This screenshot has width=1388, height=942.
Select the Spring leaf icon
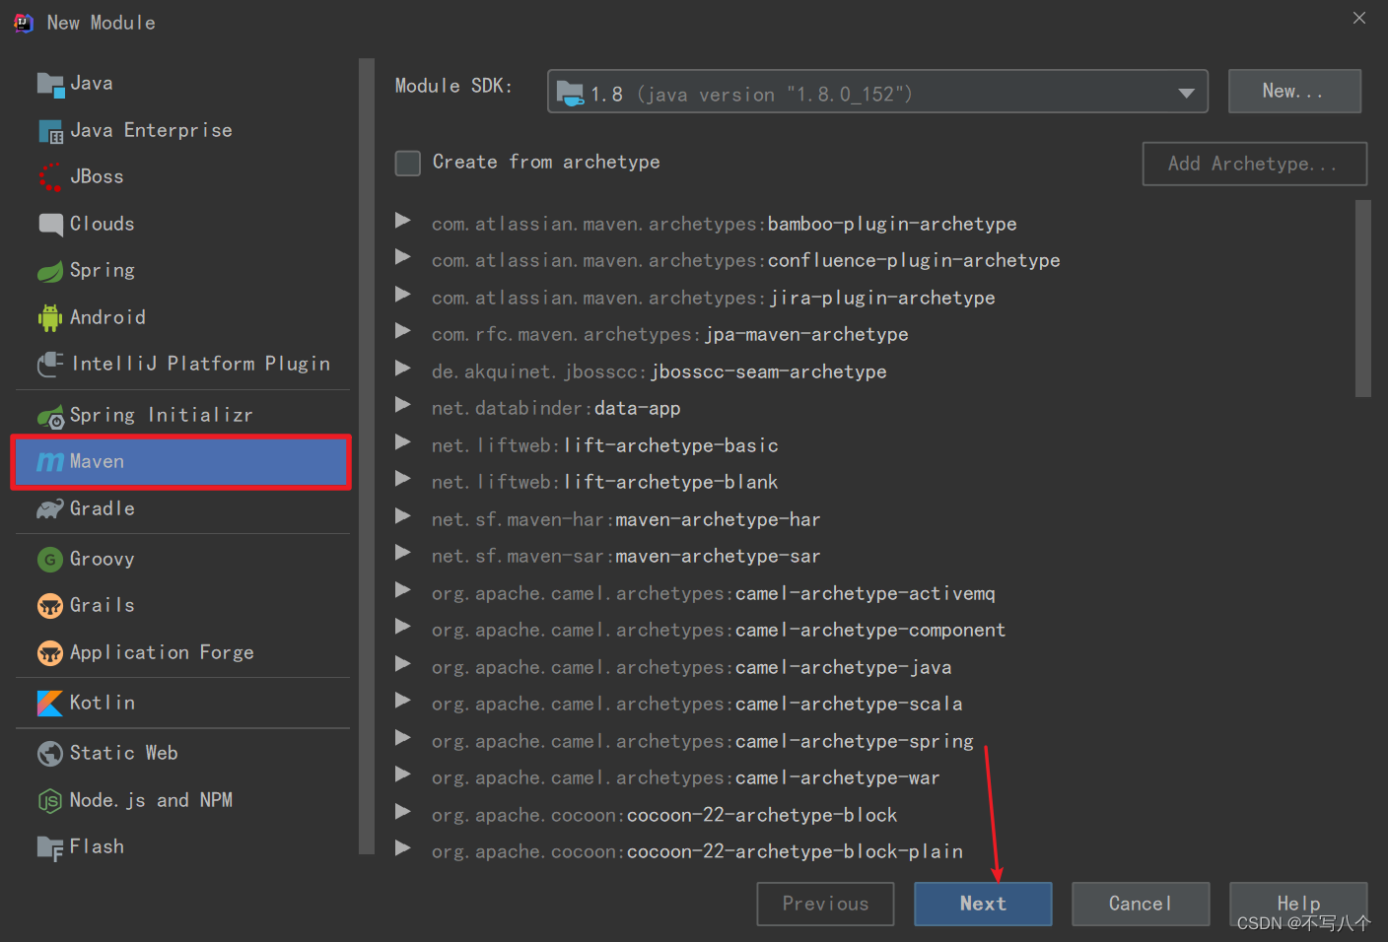[x=50, y=271]
